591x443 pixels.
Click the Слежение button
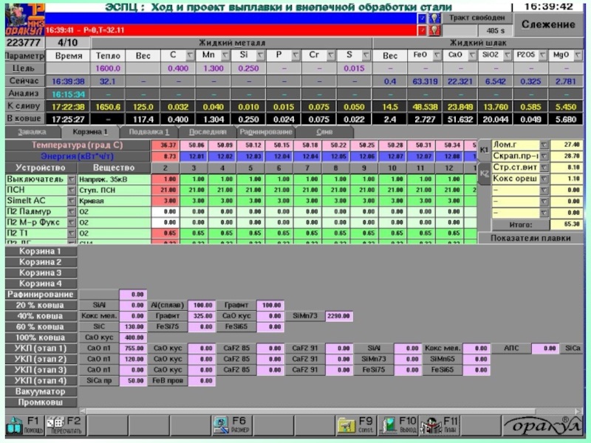548,24
